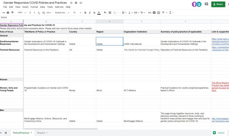Viewport: 229px width, 136px height.
Task: Click the purple collaborator avatar
Action: pos(194,4)
